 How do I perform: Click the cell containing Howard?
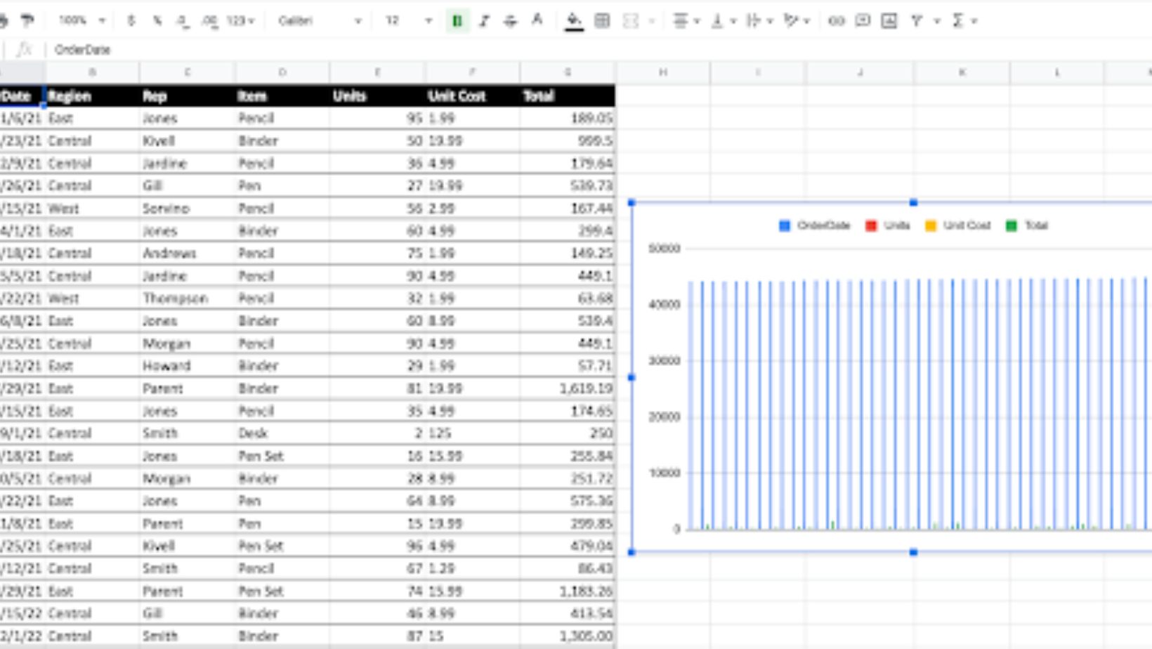click(187, 366)
